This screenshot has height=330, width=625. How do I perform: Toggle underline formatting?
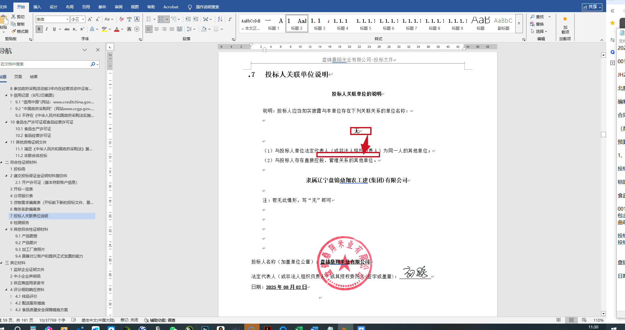tap(54, 29)
